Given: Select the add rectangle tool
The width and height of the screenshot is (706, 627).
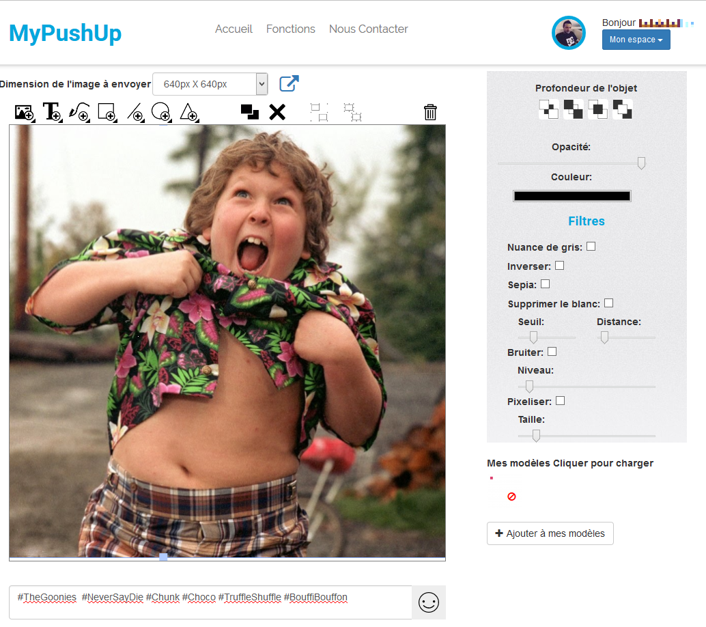Looking at the screenshot, I should pyautogui.click(x=108, y=112).
